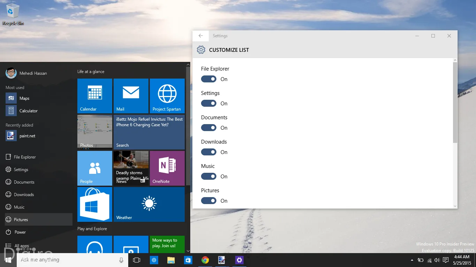Screen dimensions: 476x267
Task: Switch to paint.net on the taskbar
Action: [222, 260]
